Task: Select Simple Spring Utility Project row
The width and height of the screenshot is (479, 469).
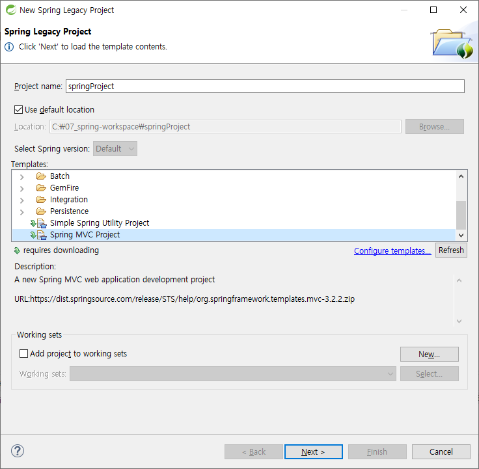Action: coord(234,223)
